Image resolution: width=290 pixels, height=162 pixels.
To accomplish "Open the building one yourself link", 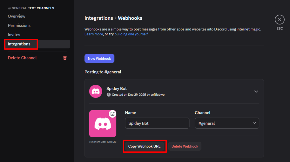I will (131, 34).
